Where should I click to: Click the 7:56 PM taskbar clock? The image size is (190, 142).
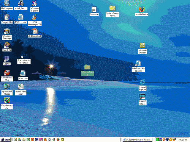click(183, 140)
